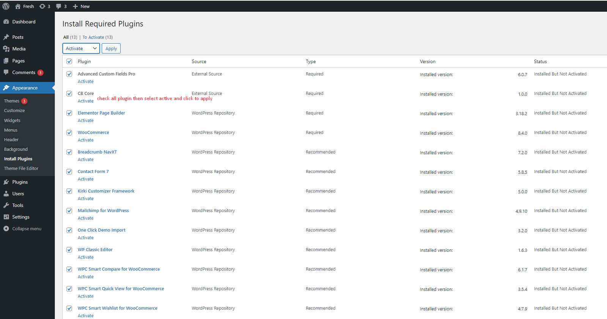Click the Dashboard gauge icon in sidebar

(6, 22)
